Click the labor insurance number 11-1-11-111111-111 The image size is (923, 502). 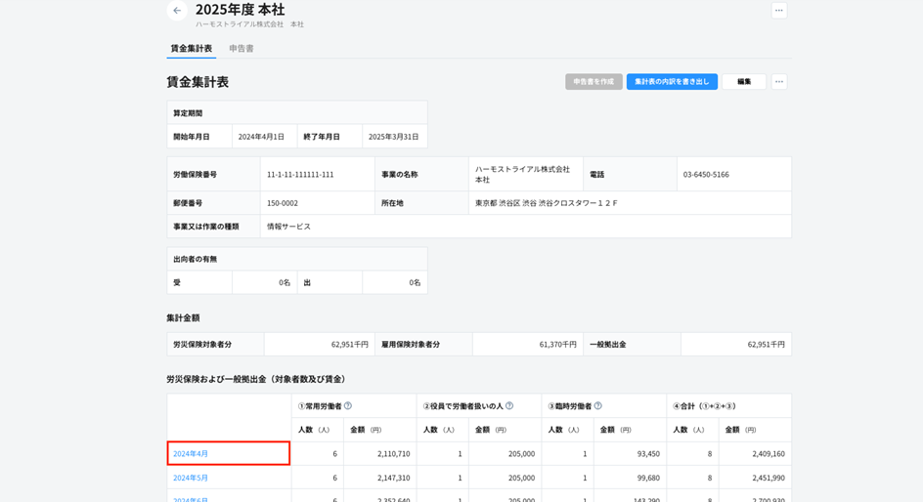point(300,175)
